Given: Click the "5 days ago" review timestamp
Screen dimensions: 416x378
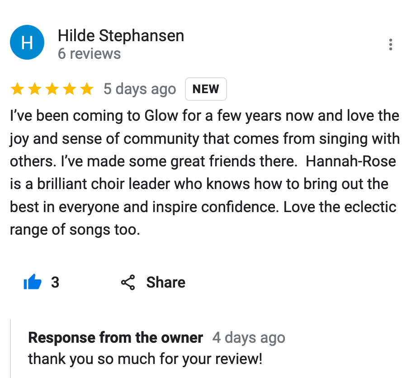Looking at the screenshot, I should click(139, 89).
